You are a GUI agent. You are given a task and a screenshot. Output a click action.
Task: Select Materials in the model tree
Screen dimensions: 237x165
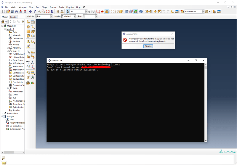17,35
